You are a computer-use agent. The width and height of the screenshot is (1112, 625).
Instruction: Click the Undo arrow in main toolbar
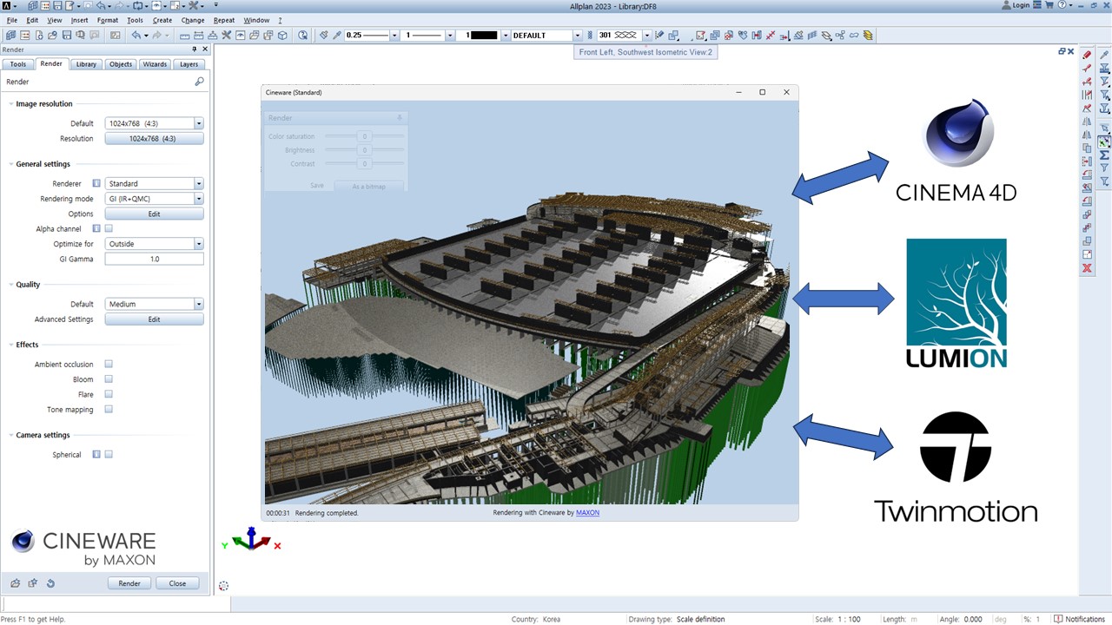tap(136, 36)
